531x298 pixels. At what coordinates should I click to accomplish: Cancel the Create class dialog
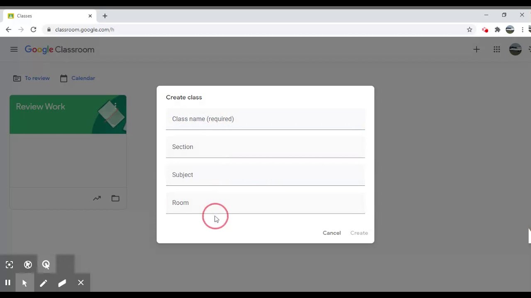click(x=332, y=233)
